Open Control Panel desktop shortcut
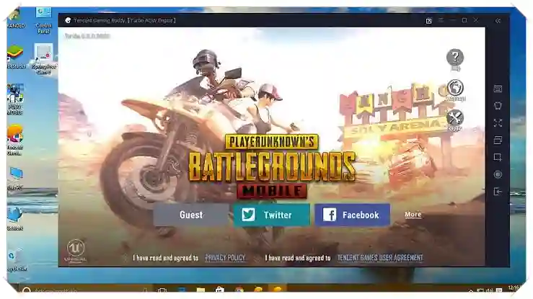 point(43,20)
